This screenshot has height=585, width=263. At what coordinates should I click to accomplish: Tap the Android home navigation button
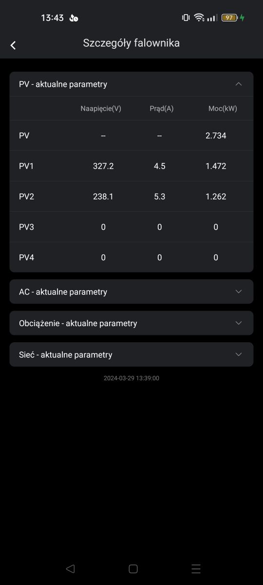pos(133,568)
